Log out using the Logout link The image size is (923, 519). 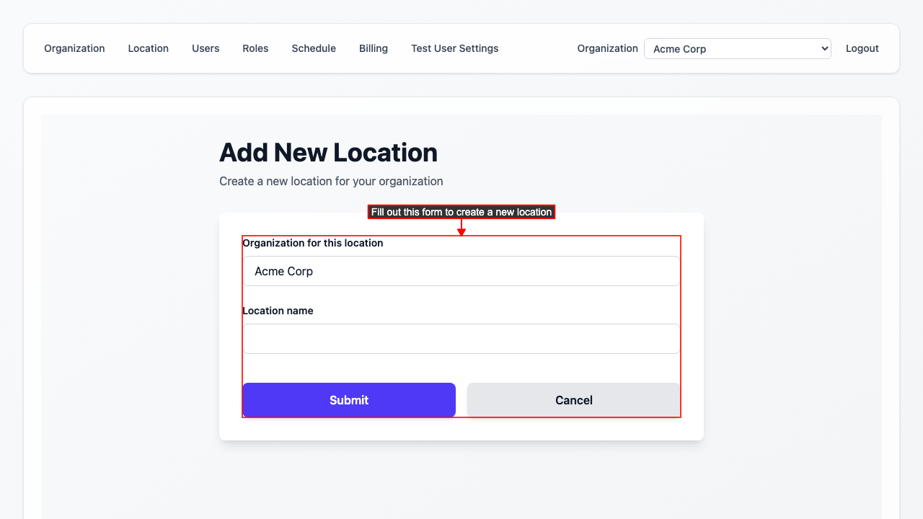point(862,48)
